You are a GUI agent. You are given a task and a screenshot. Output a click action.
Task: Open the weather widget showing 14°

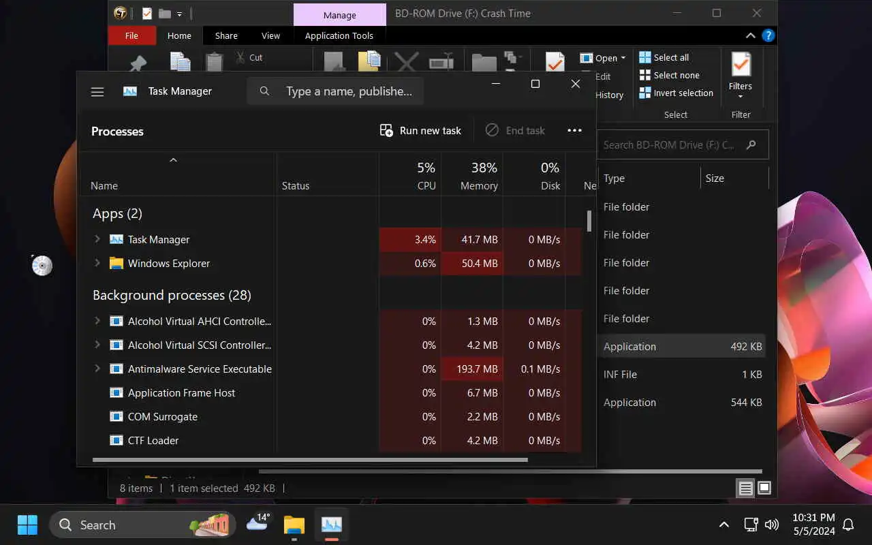tap(258, 523)
